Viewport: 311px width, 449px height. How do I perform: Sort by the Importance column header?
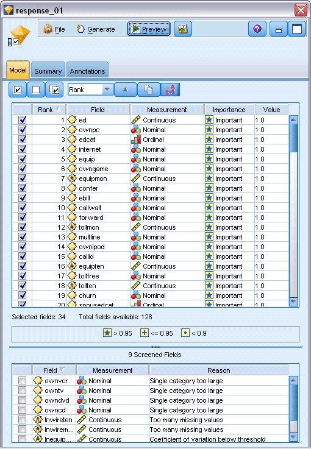click(x=229, y=110)
